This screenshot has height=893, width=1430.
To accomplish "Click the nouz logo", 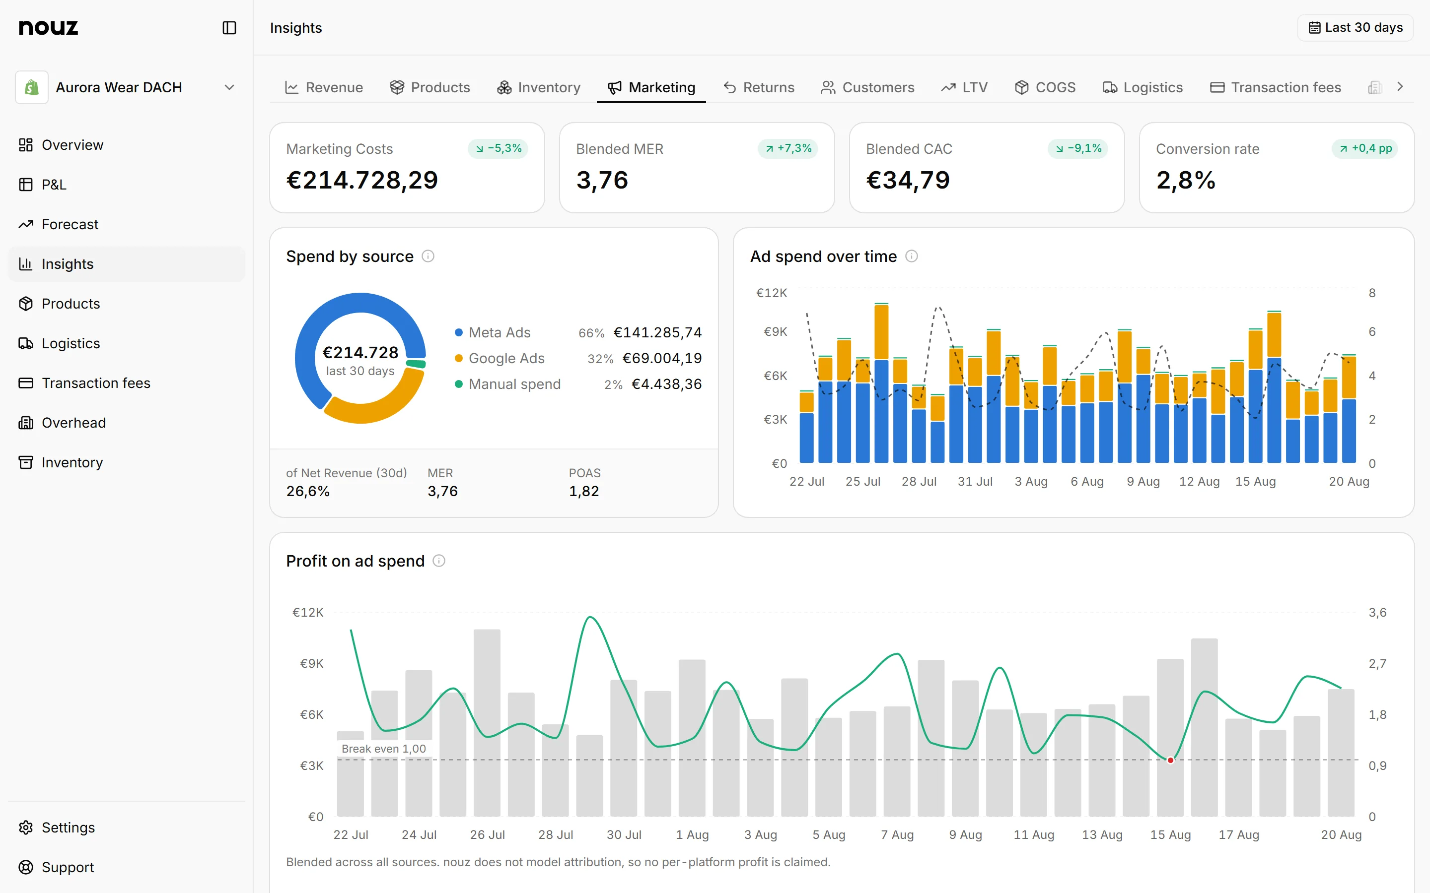I will pos(49,28).
